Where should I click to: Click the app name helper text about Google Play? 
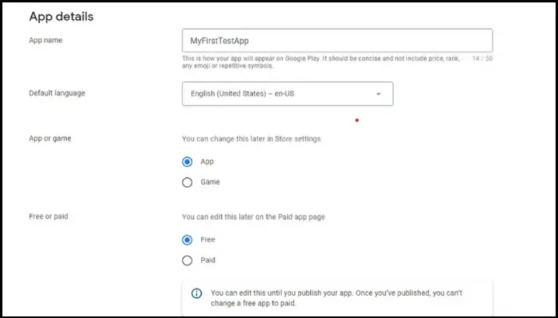(320, 62)
